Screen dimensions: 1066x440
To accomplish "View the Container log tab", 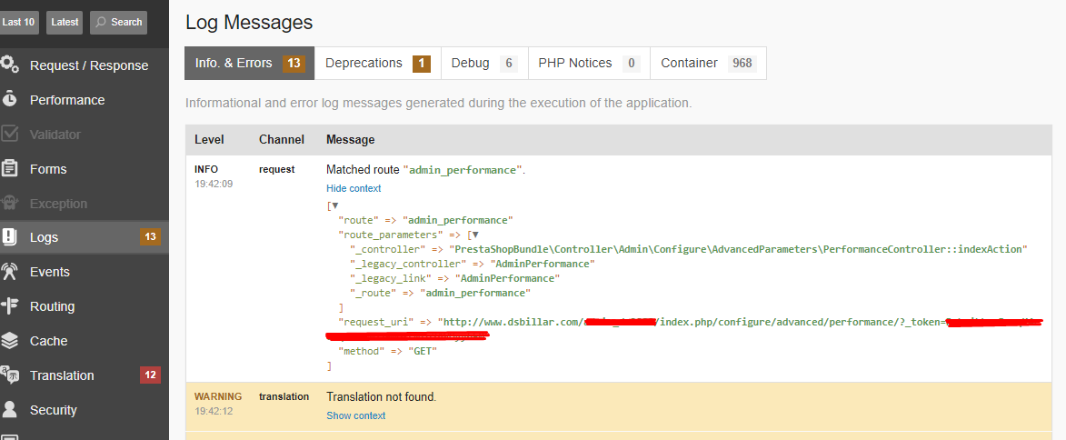I will (708, 64).
